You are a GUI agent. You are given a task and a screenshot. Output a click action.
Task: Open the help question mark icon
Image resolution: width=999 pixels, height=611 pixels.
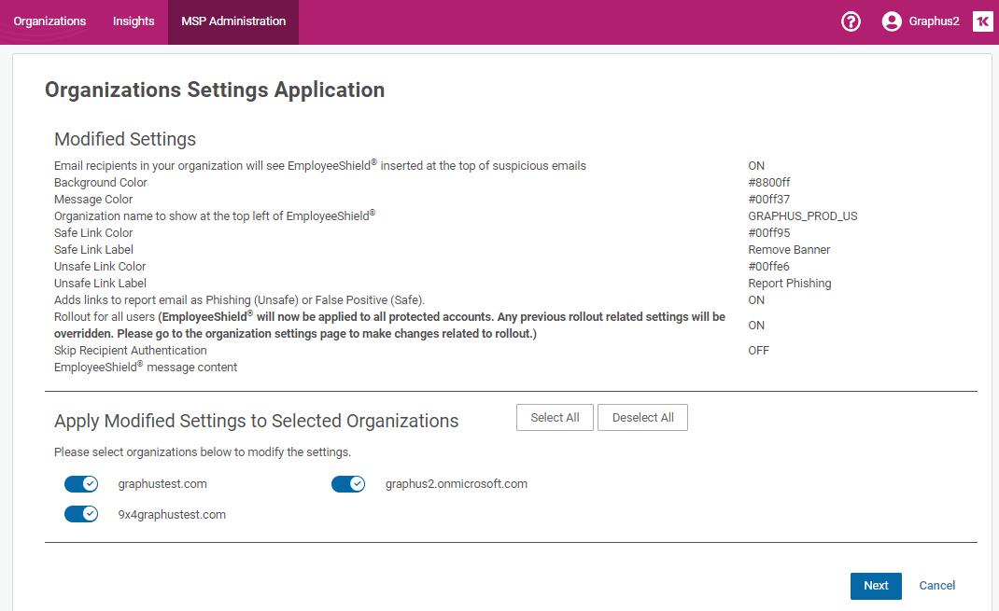pos(851,21)
